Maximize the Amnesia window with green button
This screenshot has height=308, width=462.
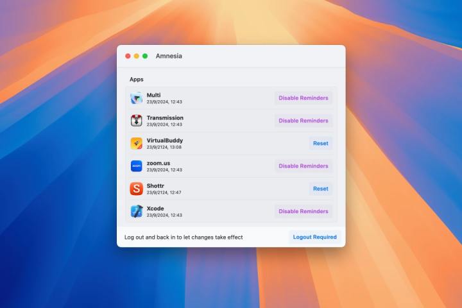(145, 56)
